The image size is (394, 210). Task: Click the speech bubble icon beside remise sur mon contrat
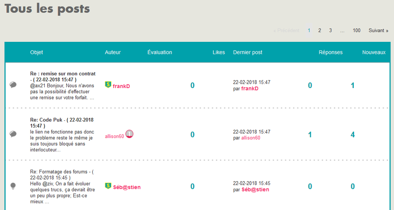[13, 85]
